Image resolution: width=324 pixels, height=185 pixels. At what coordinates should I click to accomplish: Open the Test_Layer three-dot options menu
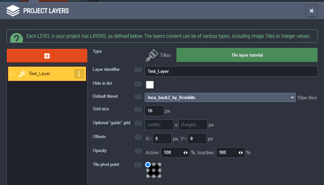coord(79,74)
